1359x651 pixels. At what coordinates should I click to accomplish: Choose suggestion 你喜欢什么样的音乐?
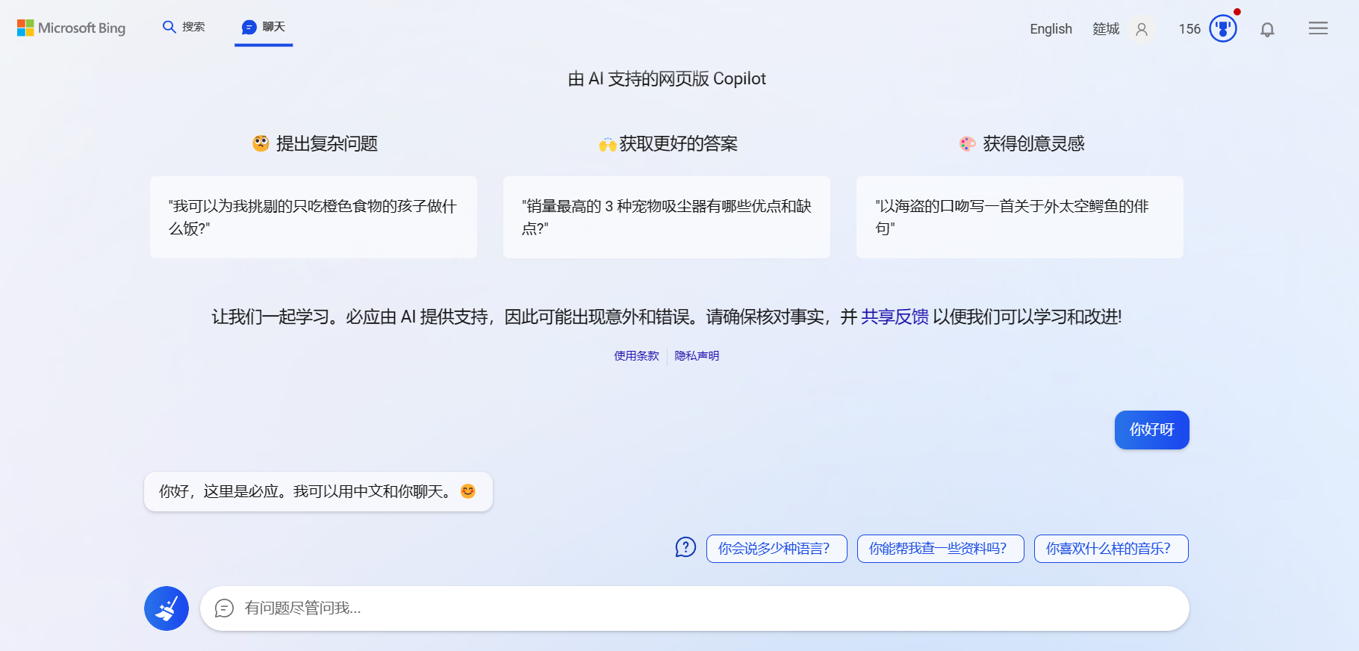pos(1111,549)
